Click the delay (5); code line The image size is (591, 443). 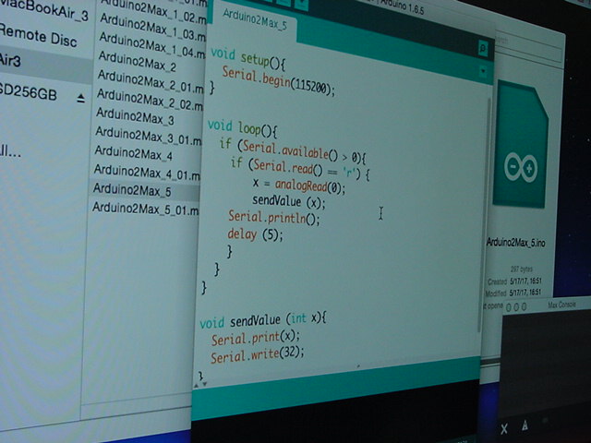click(255, 234)
